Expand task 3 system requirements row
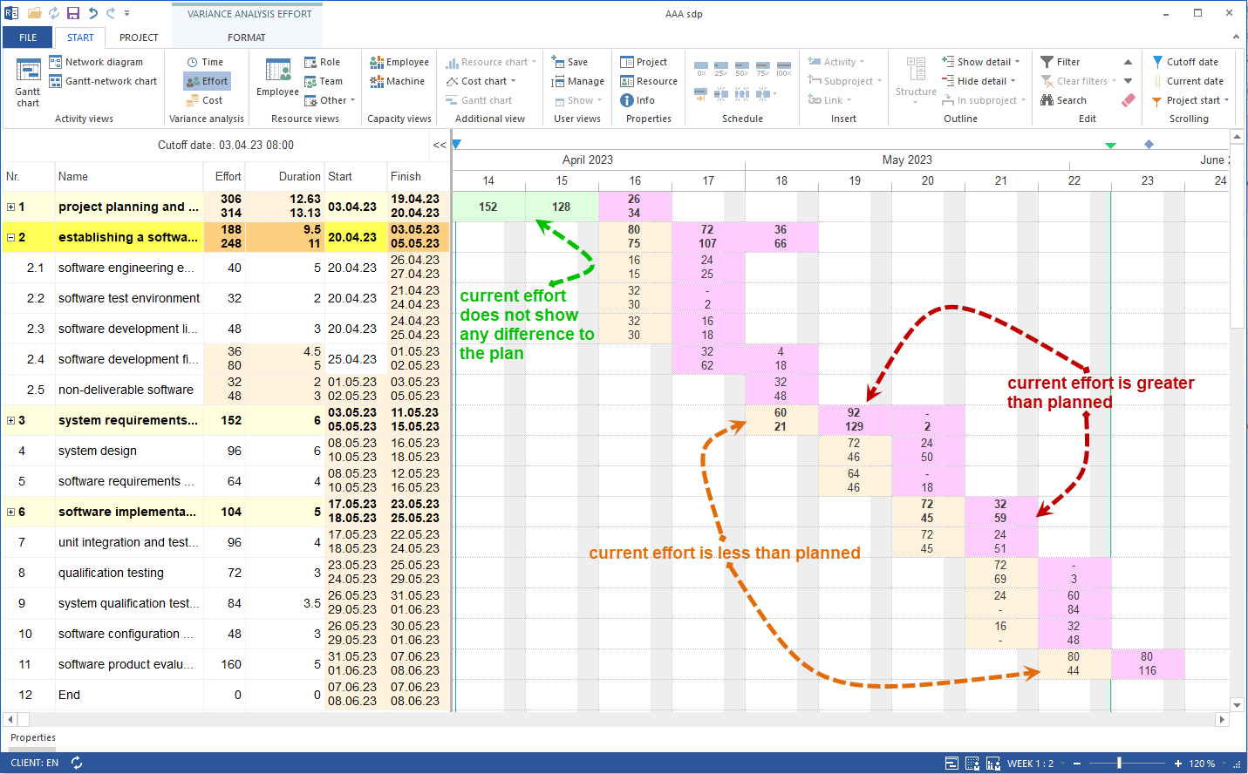The height and width of the screenshot is (774, 1248). (10, 420)
